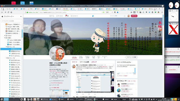Screen dimensions: 180x101
Task: Close the active Twitter tab
Action: pos(139,9)
